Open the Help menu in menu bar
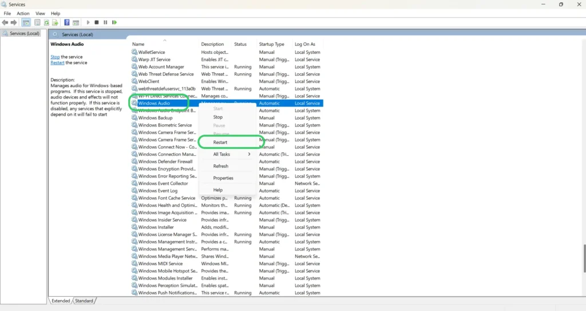The width and height of the screenshot is (586, 311). [56, 14]
